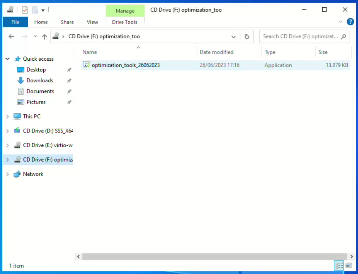Open the File menu tab
Viewport: 358px width, 274px height.
coord(15,22)
